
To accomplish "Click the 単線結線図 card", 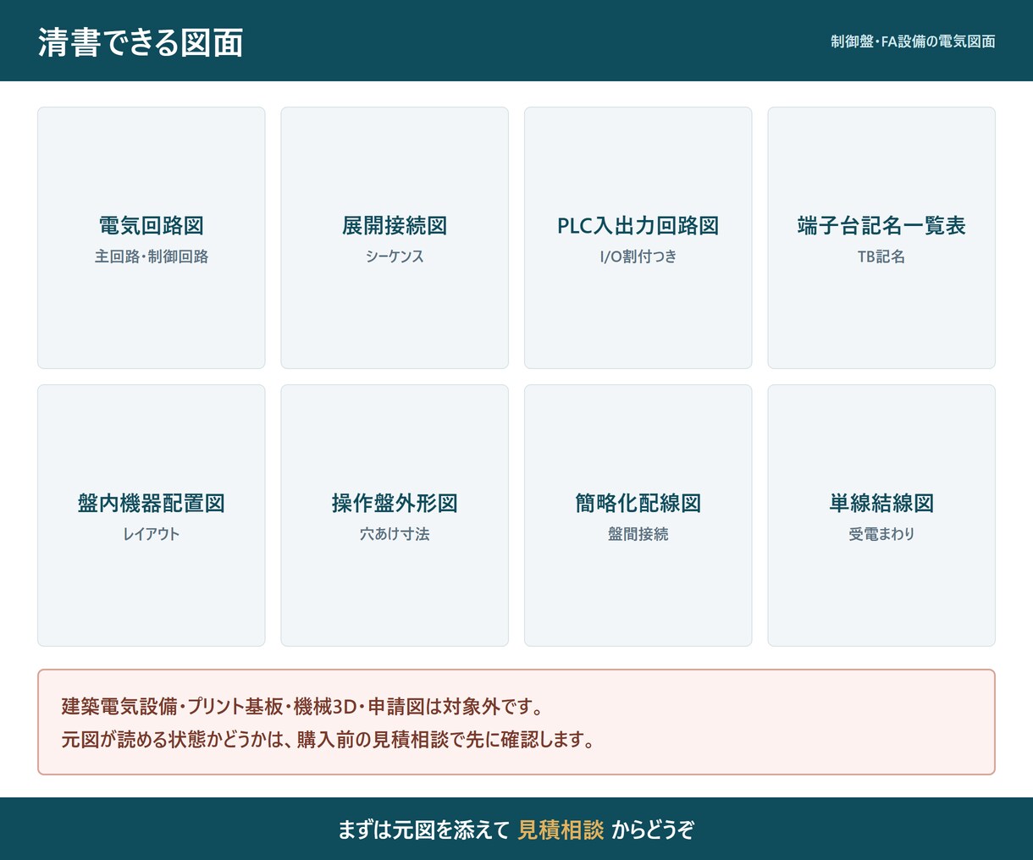I will 881,515.
